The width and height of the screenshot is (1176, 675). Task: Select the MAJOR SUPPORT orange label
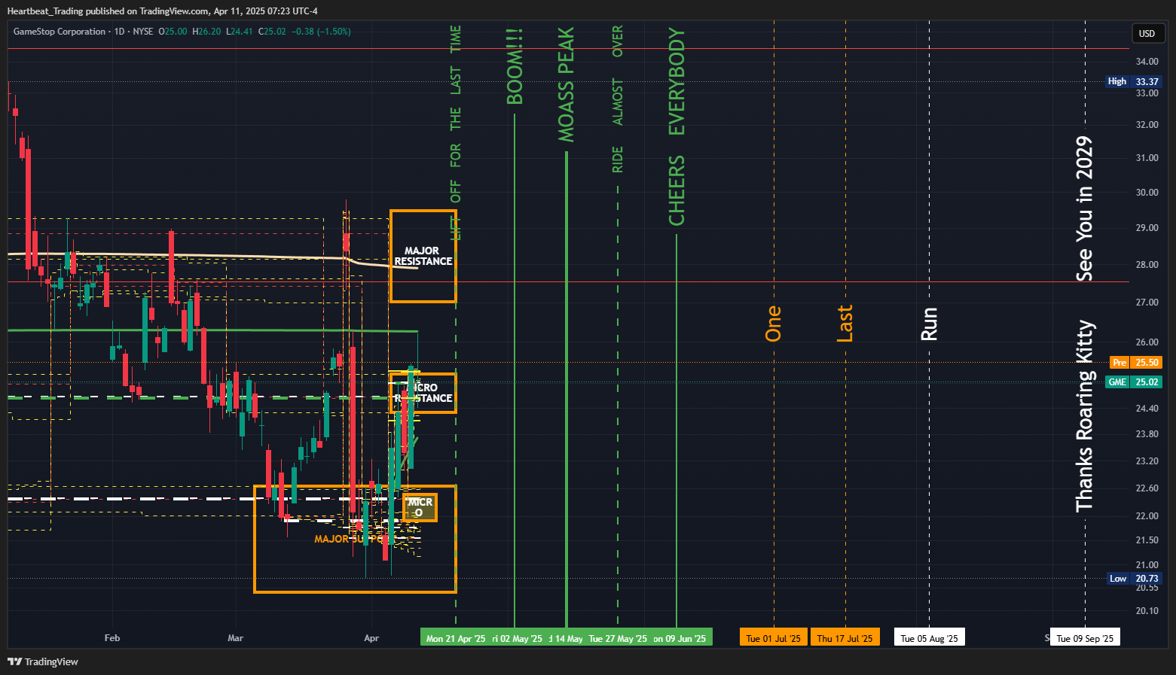[x=354, y=539]
